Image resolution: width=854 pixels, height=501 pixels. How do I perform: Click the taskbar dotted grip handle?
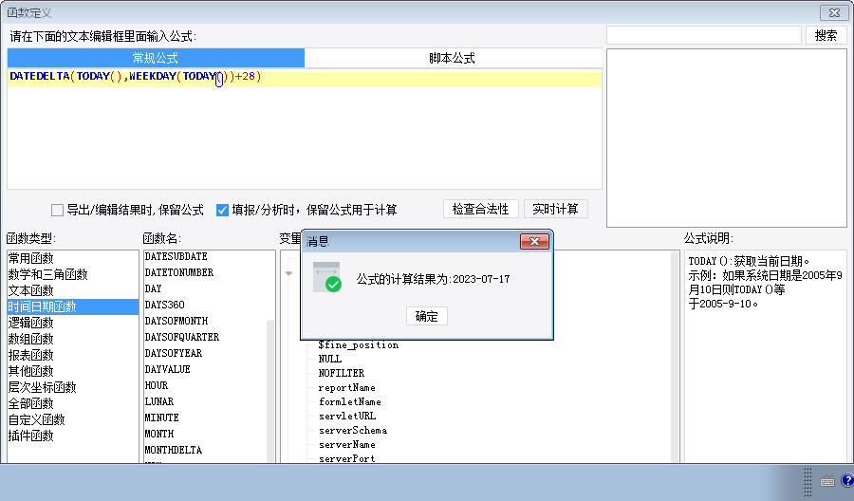(808, 482)
